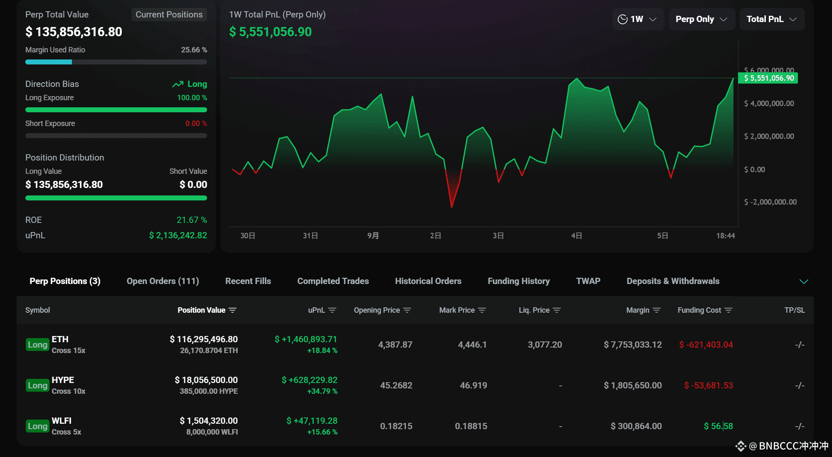Click the $5,551,056.90 chart price label
This screenshot has height=457, width=832.
point(768,78)
